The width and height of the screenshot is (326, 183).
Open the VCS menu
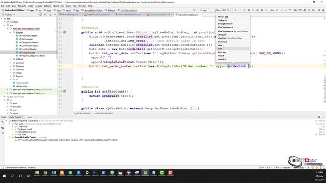point(75,6)
